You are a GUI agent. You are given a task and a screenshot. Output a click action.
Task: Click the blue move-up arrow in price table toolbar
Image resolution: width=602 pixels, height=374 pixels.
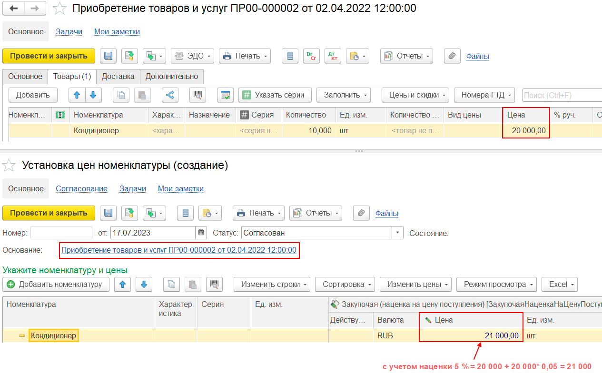click(123, 285)
